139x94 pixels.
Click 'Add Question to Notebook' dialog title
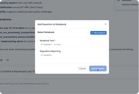point(52,24)
